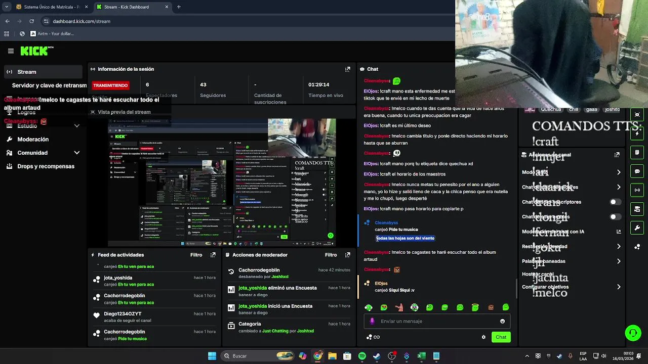Pop out the Información de la sesión panel

click(x=347, y=69)
